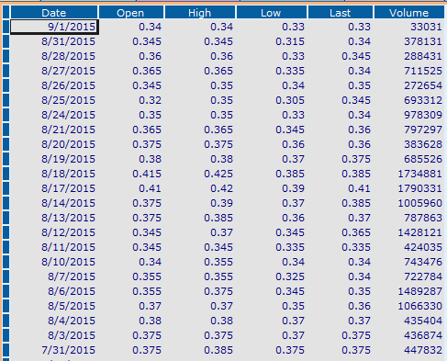The width and height of the screenshot is (447, 361).
Task: Select the 8/18/2015 High value 0.425
Action: pyautogui.click(x=200, y=174)
